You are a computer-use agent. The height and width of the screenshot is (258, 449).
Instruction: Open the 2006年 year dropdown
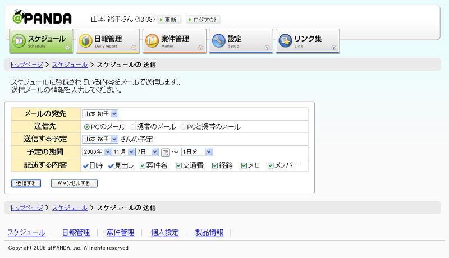(97, 152)
